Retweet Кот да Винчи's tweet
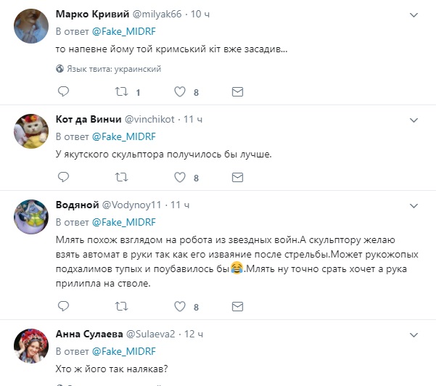The height and width of the screenshot is (386, 436). coord(122,177)
